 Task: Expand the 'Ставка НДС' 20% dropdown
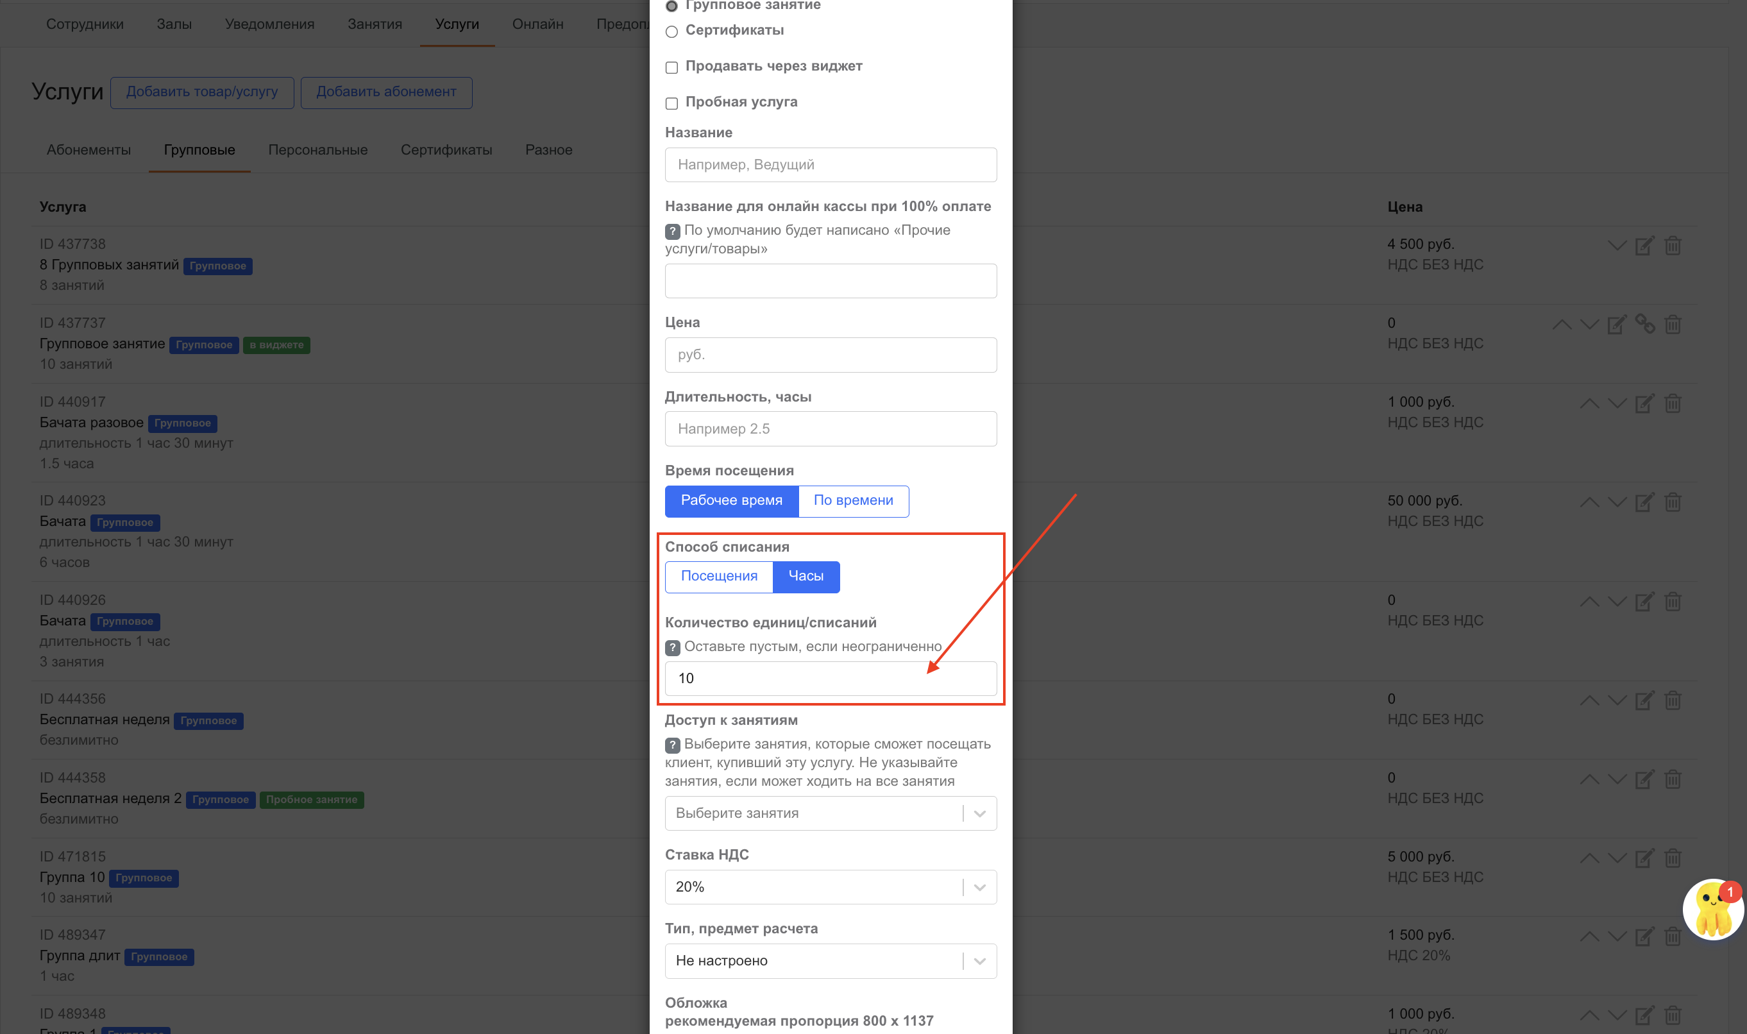point(830,887)
